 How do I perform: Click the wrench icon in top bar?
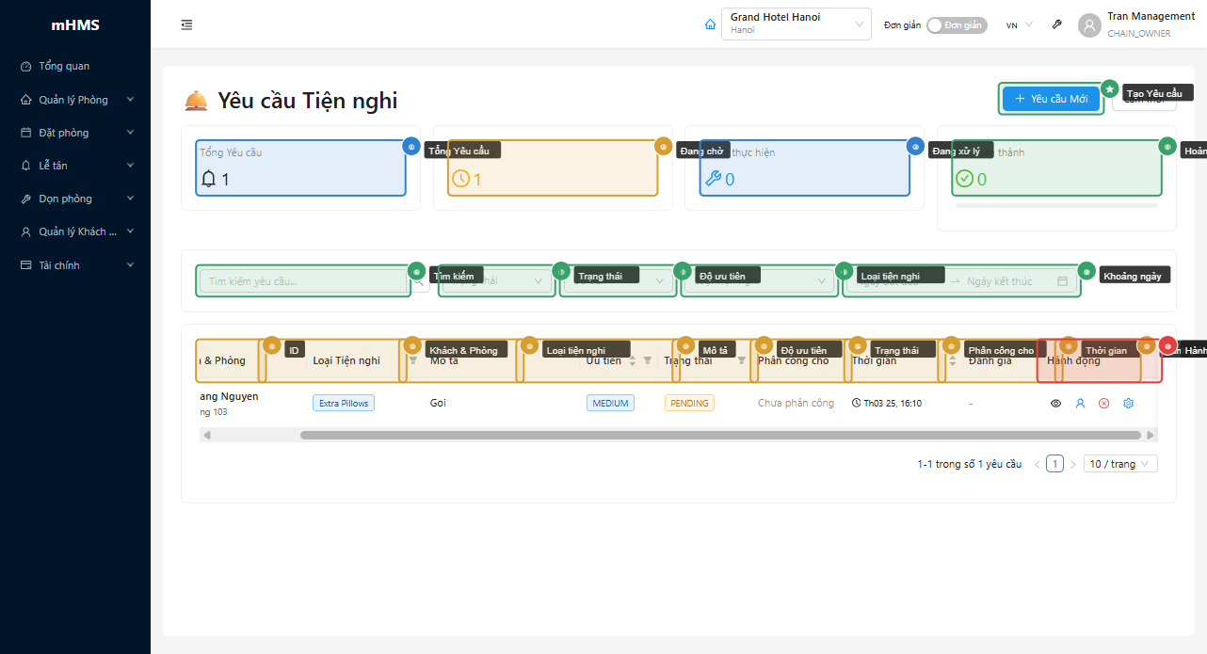coord(1057,25)
